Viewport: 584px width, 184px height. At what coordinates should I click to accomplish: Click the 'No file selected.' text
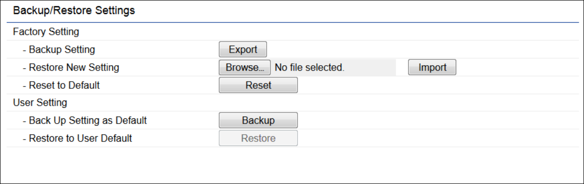pos(310,68)
